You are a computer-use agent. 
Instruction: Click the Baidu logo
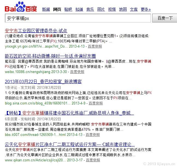[21, 7]
